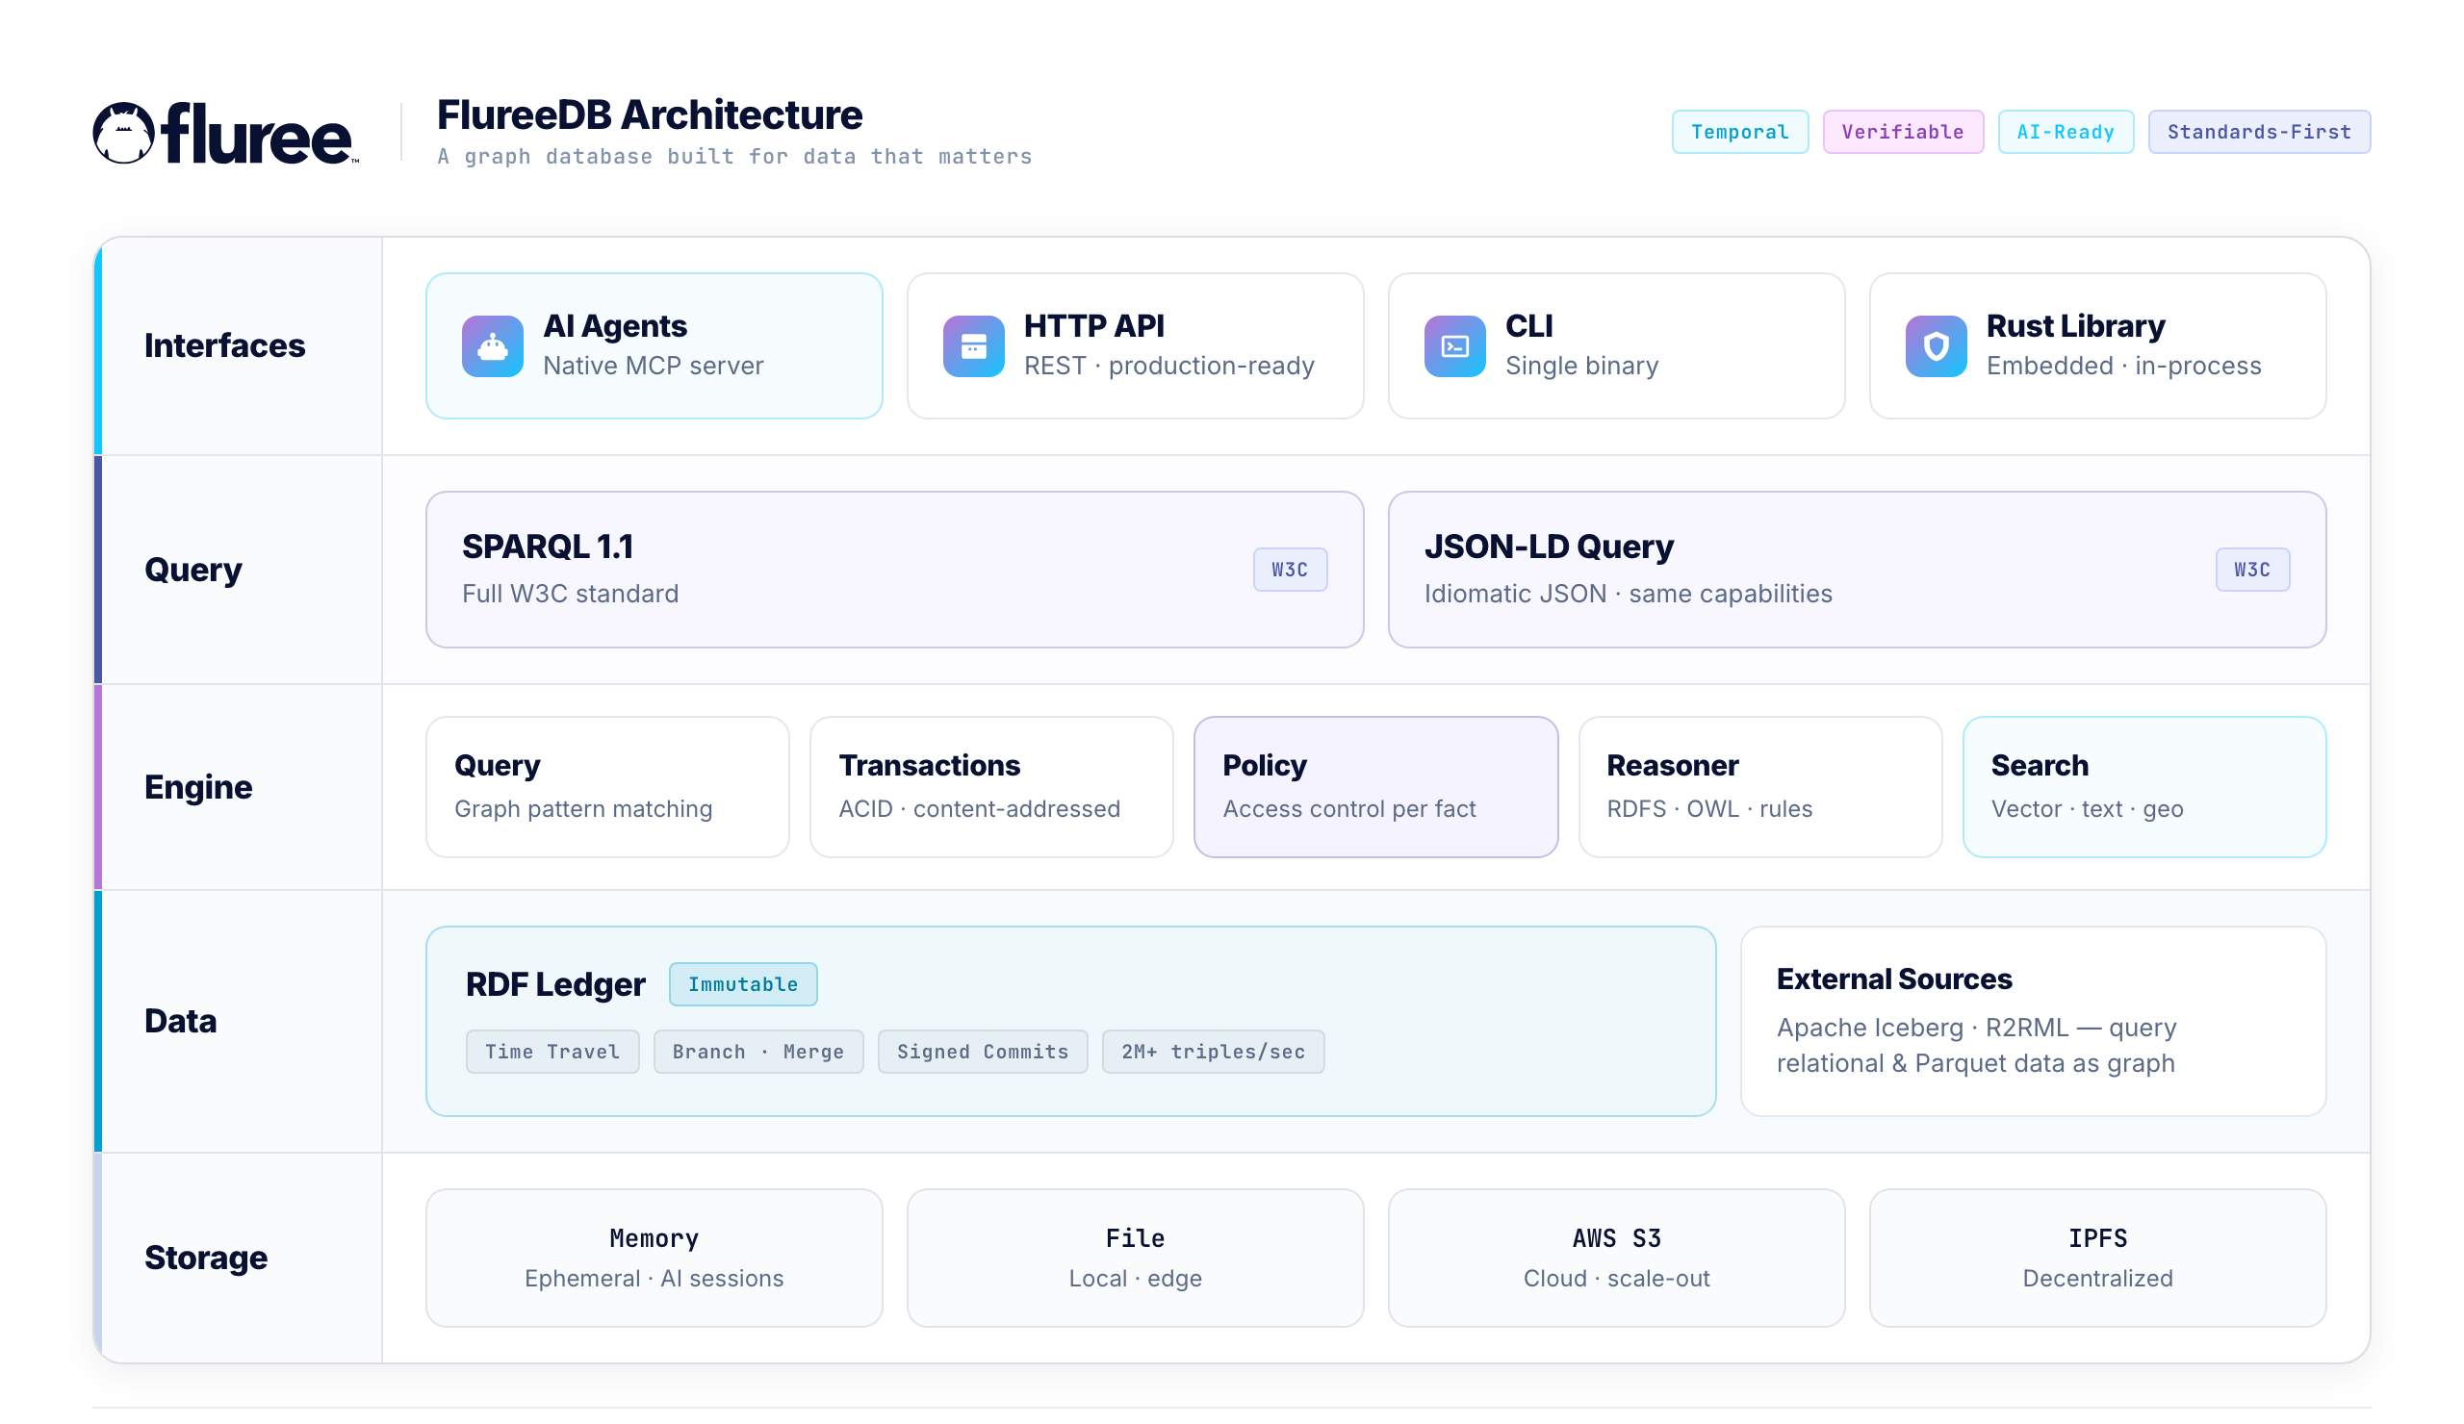Image resolution: width=2464 pixels, height=1424 pixels.
Task: Click the 'REST · production-ready' text
Action: point(1169,366)
